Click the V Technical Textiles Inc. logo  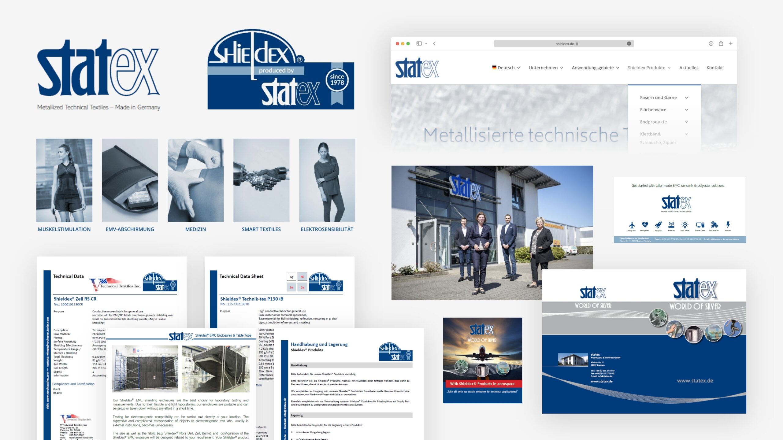point(115,284)
